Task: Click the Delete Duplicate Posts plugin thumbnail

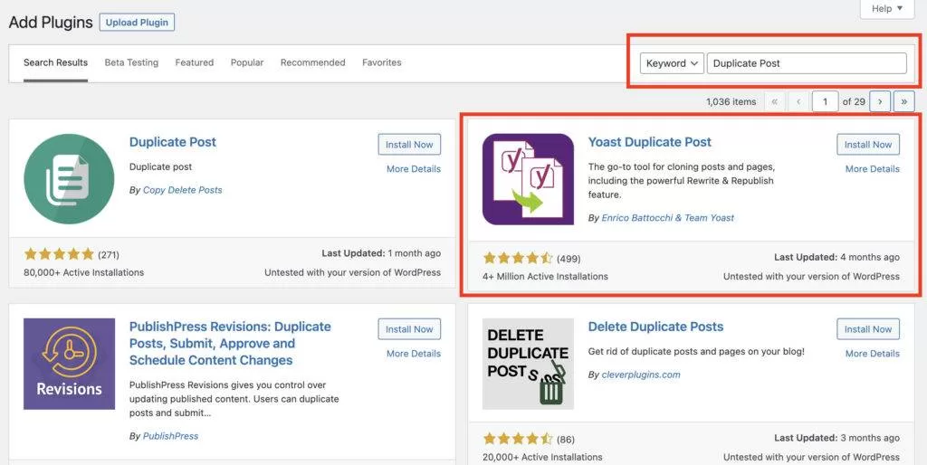Action: coord(528,364)
